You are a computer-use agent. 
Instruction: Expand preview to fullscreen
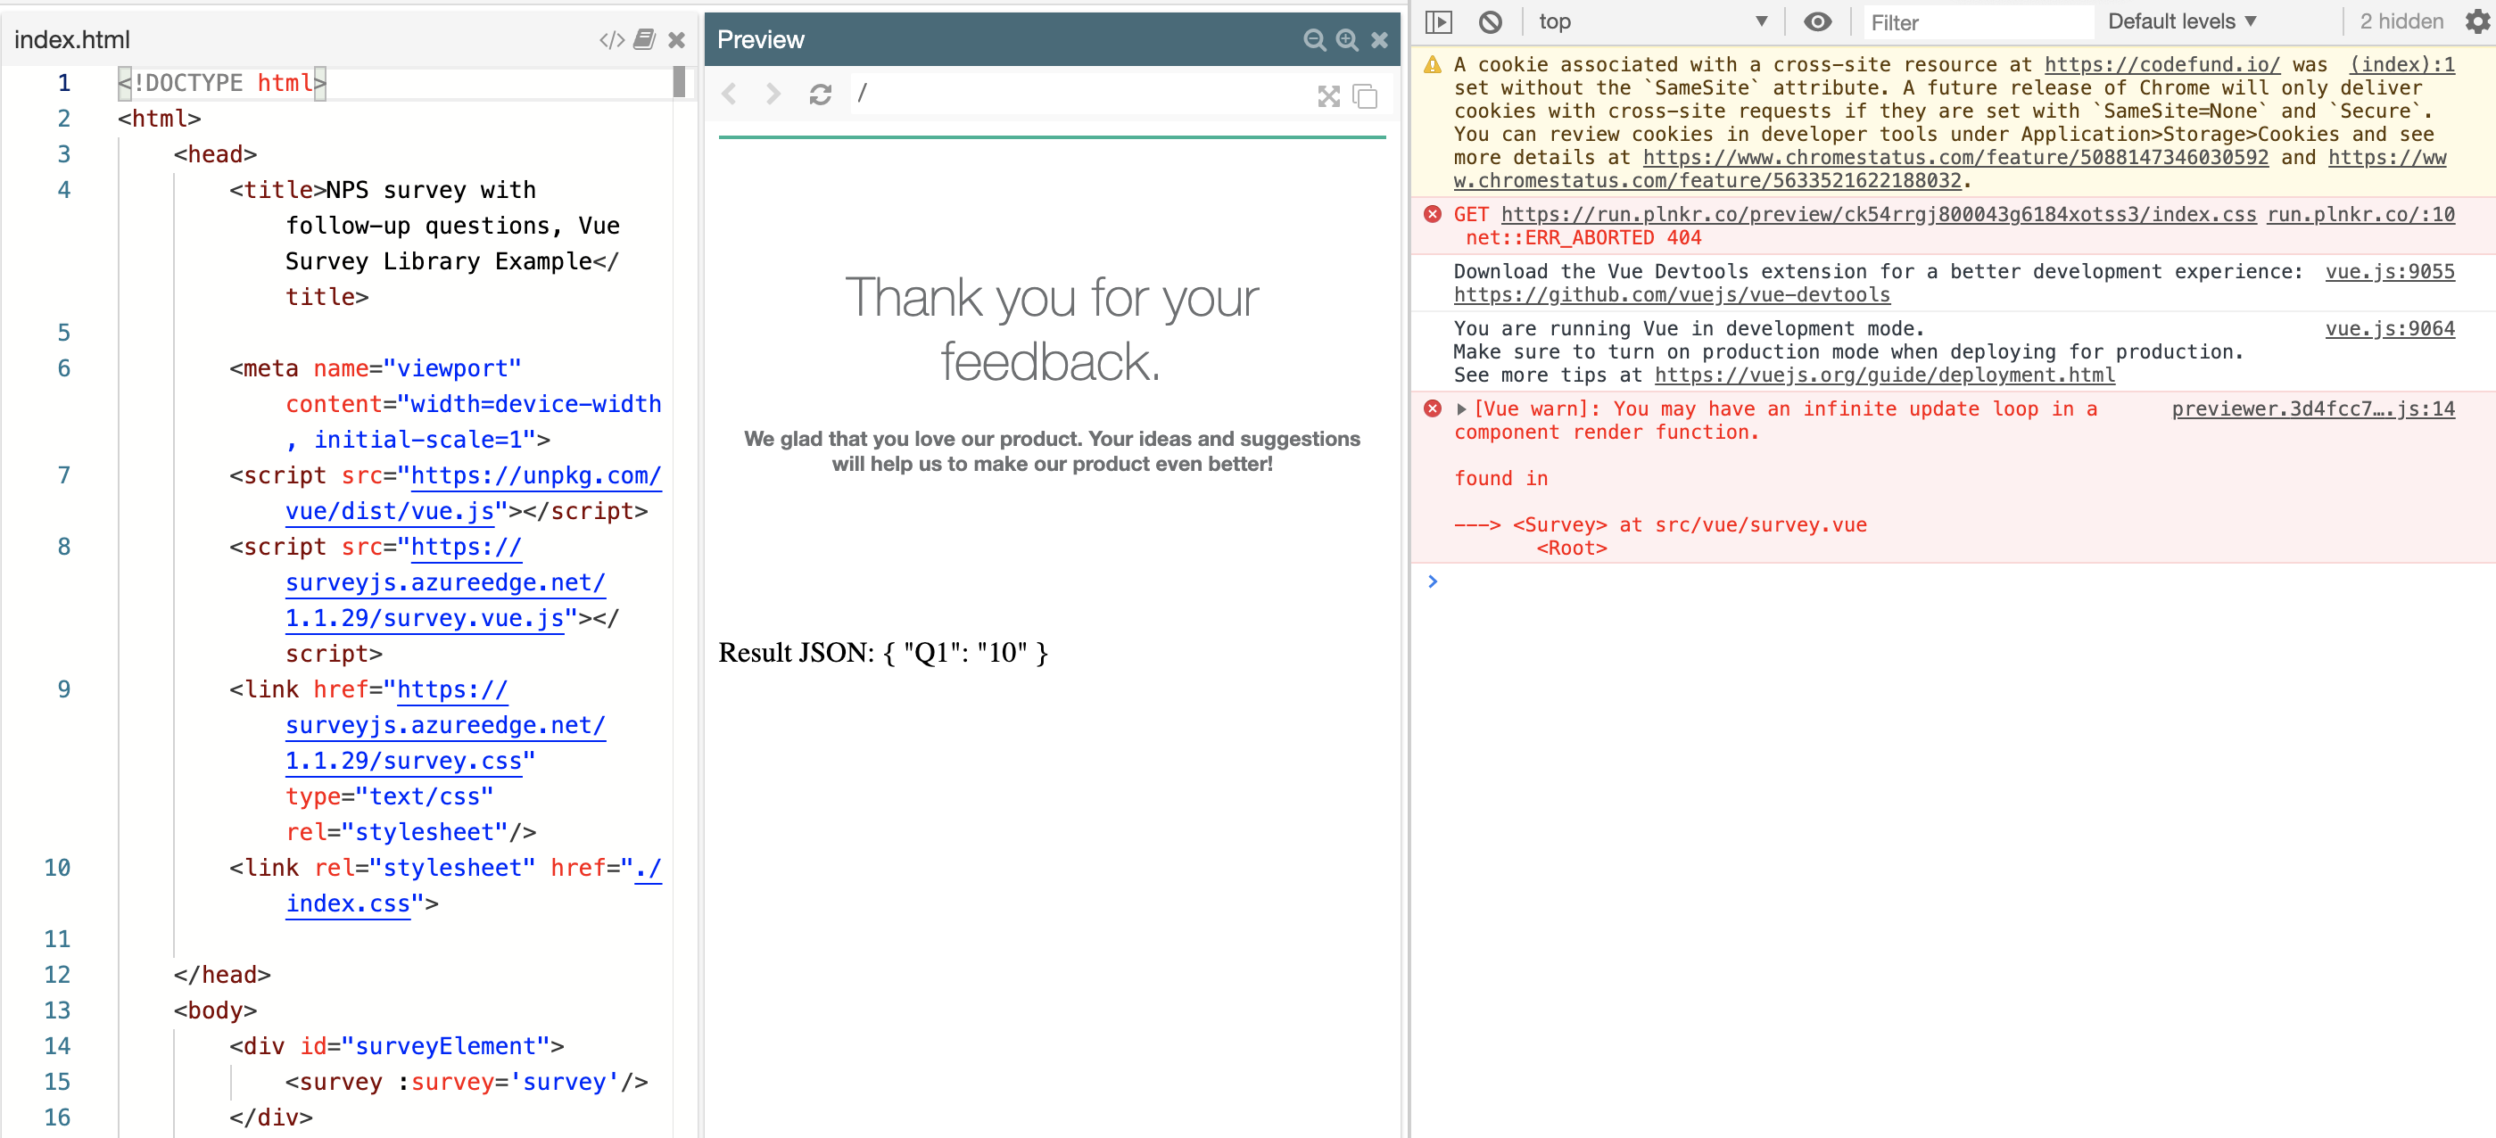tap(1328, 96)
